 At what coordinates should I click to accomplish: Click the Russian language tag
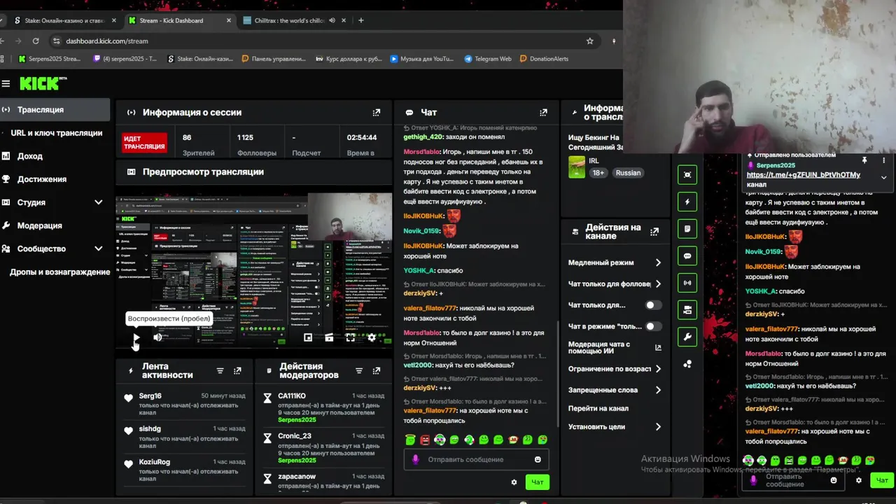point(628,173)
